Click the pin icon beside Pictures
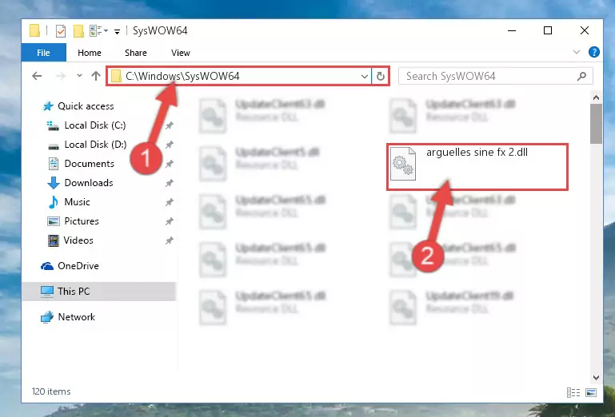Screen dimensions: 615x417 tap(169, 221)
